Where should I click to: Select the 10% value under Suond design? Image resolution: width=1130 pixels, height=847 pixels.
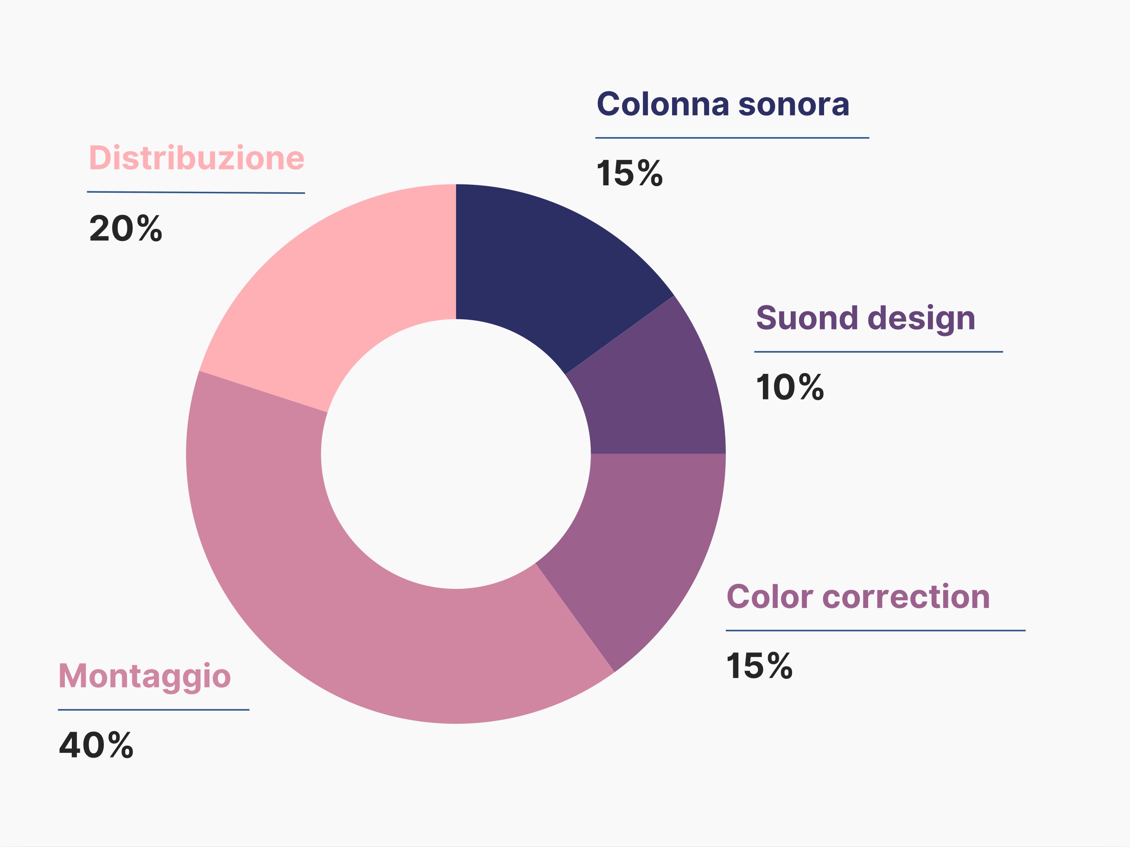[790, 387]
